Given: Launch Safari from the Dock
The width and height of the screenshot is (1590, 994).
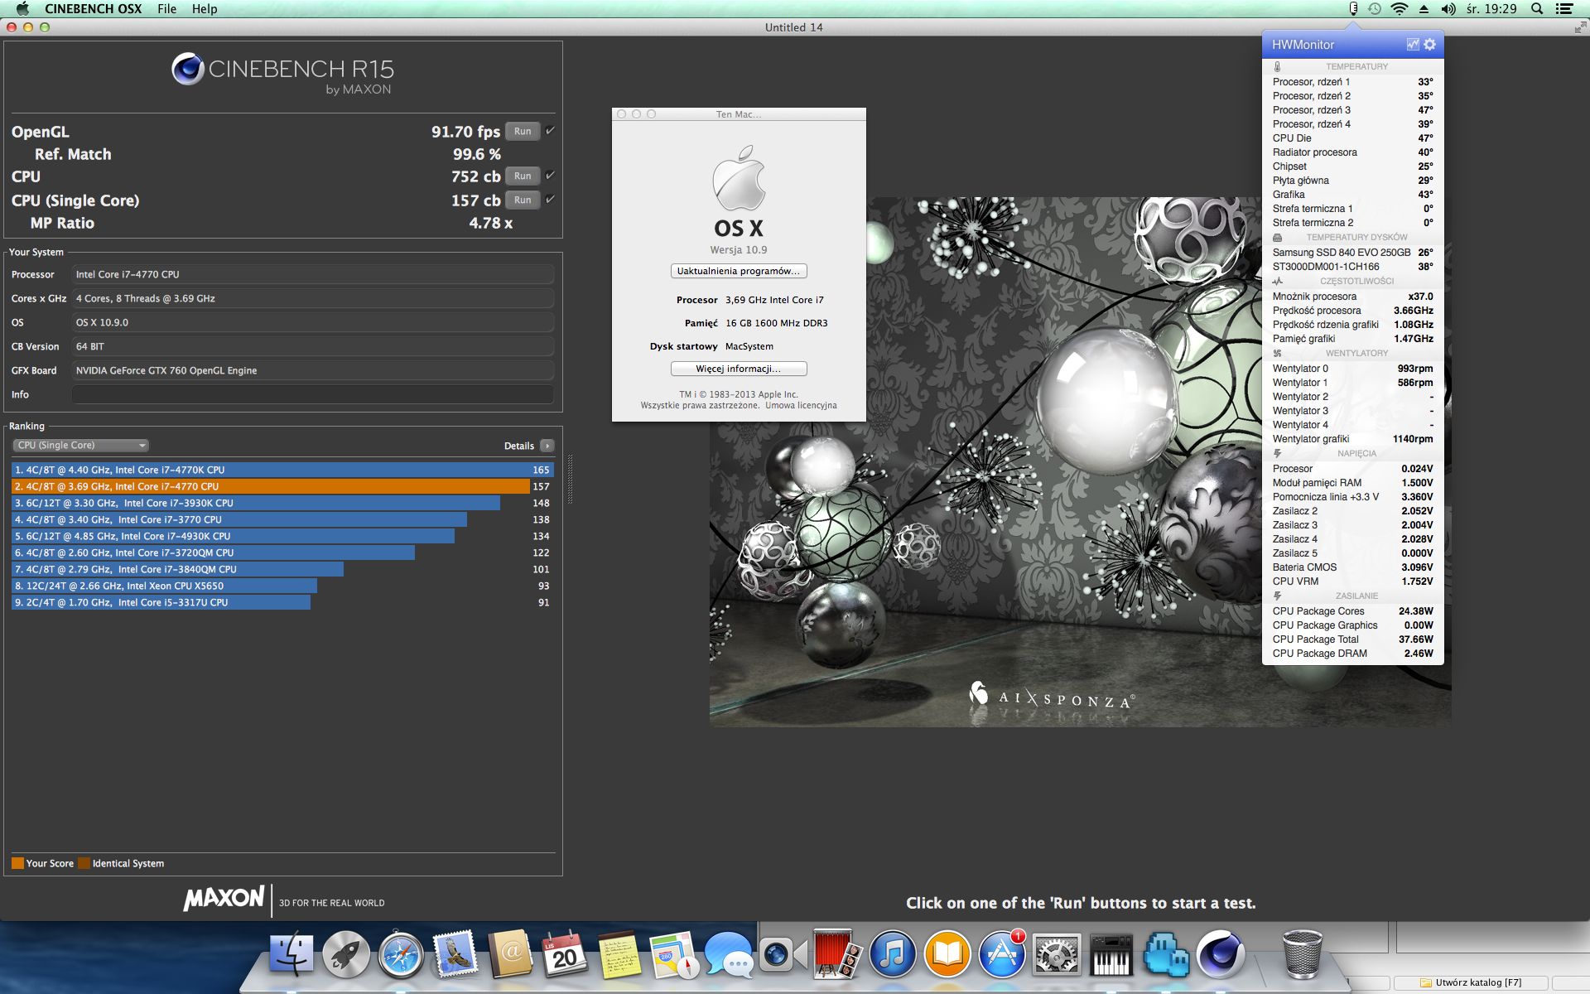Looking at the screenshot, I should coord(401,954).
